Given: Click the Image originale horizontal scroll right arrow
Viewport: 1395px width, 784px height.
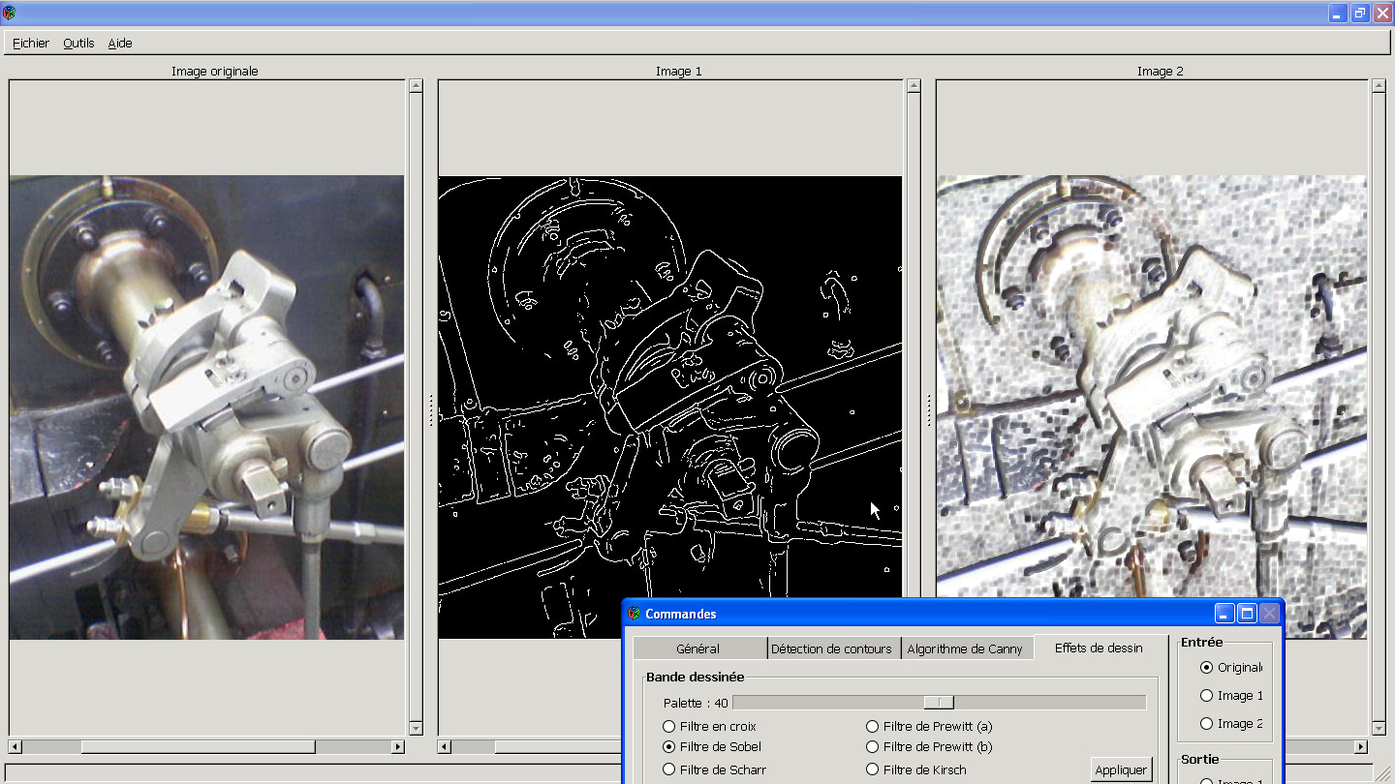Looking at the screenshot, I should (x=397, y=747).
